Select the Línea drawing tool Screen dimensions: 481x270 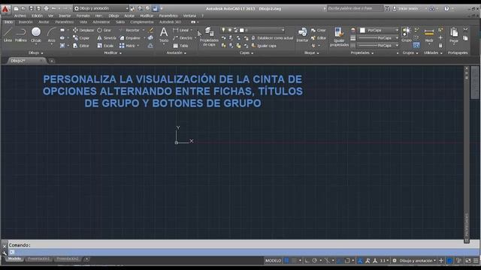click(8, 34)
